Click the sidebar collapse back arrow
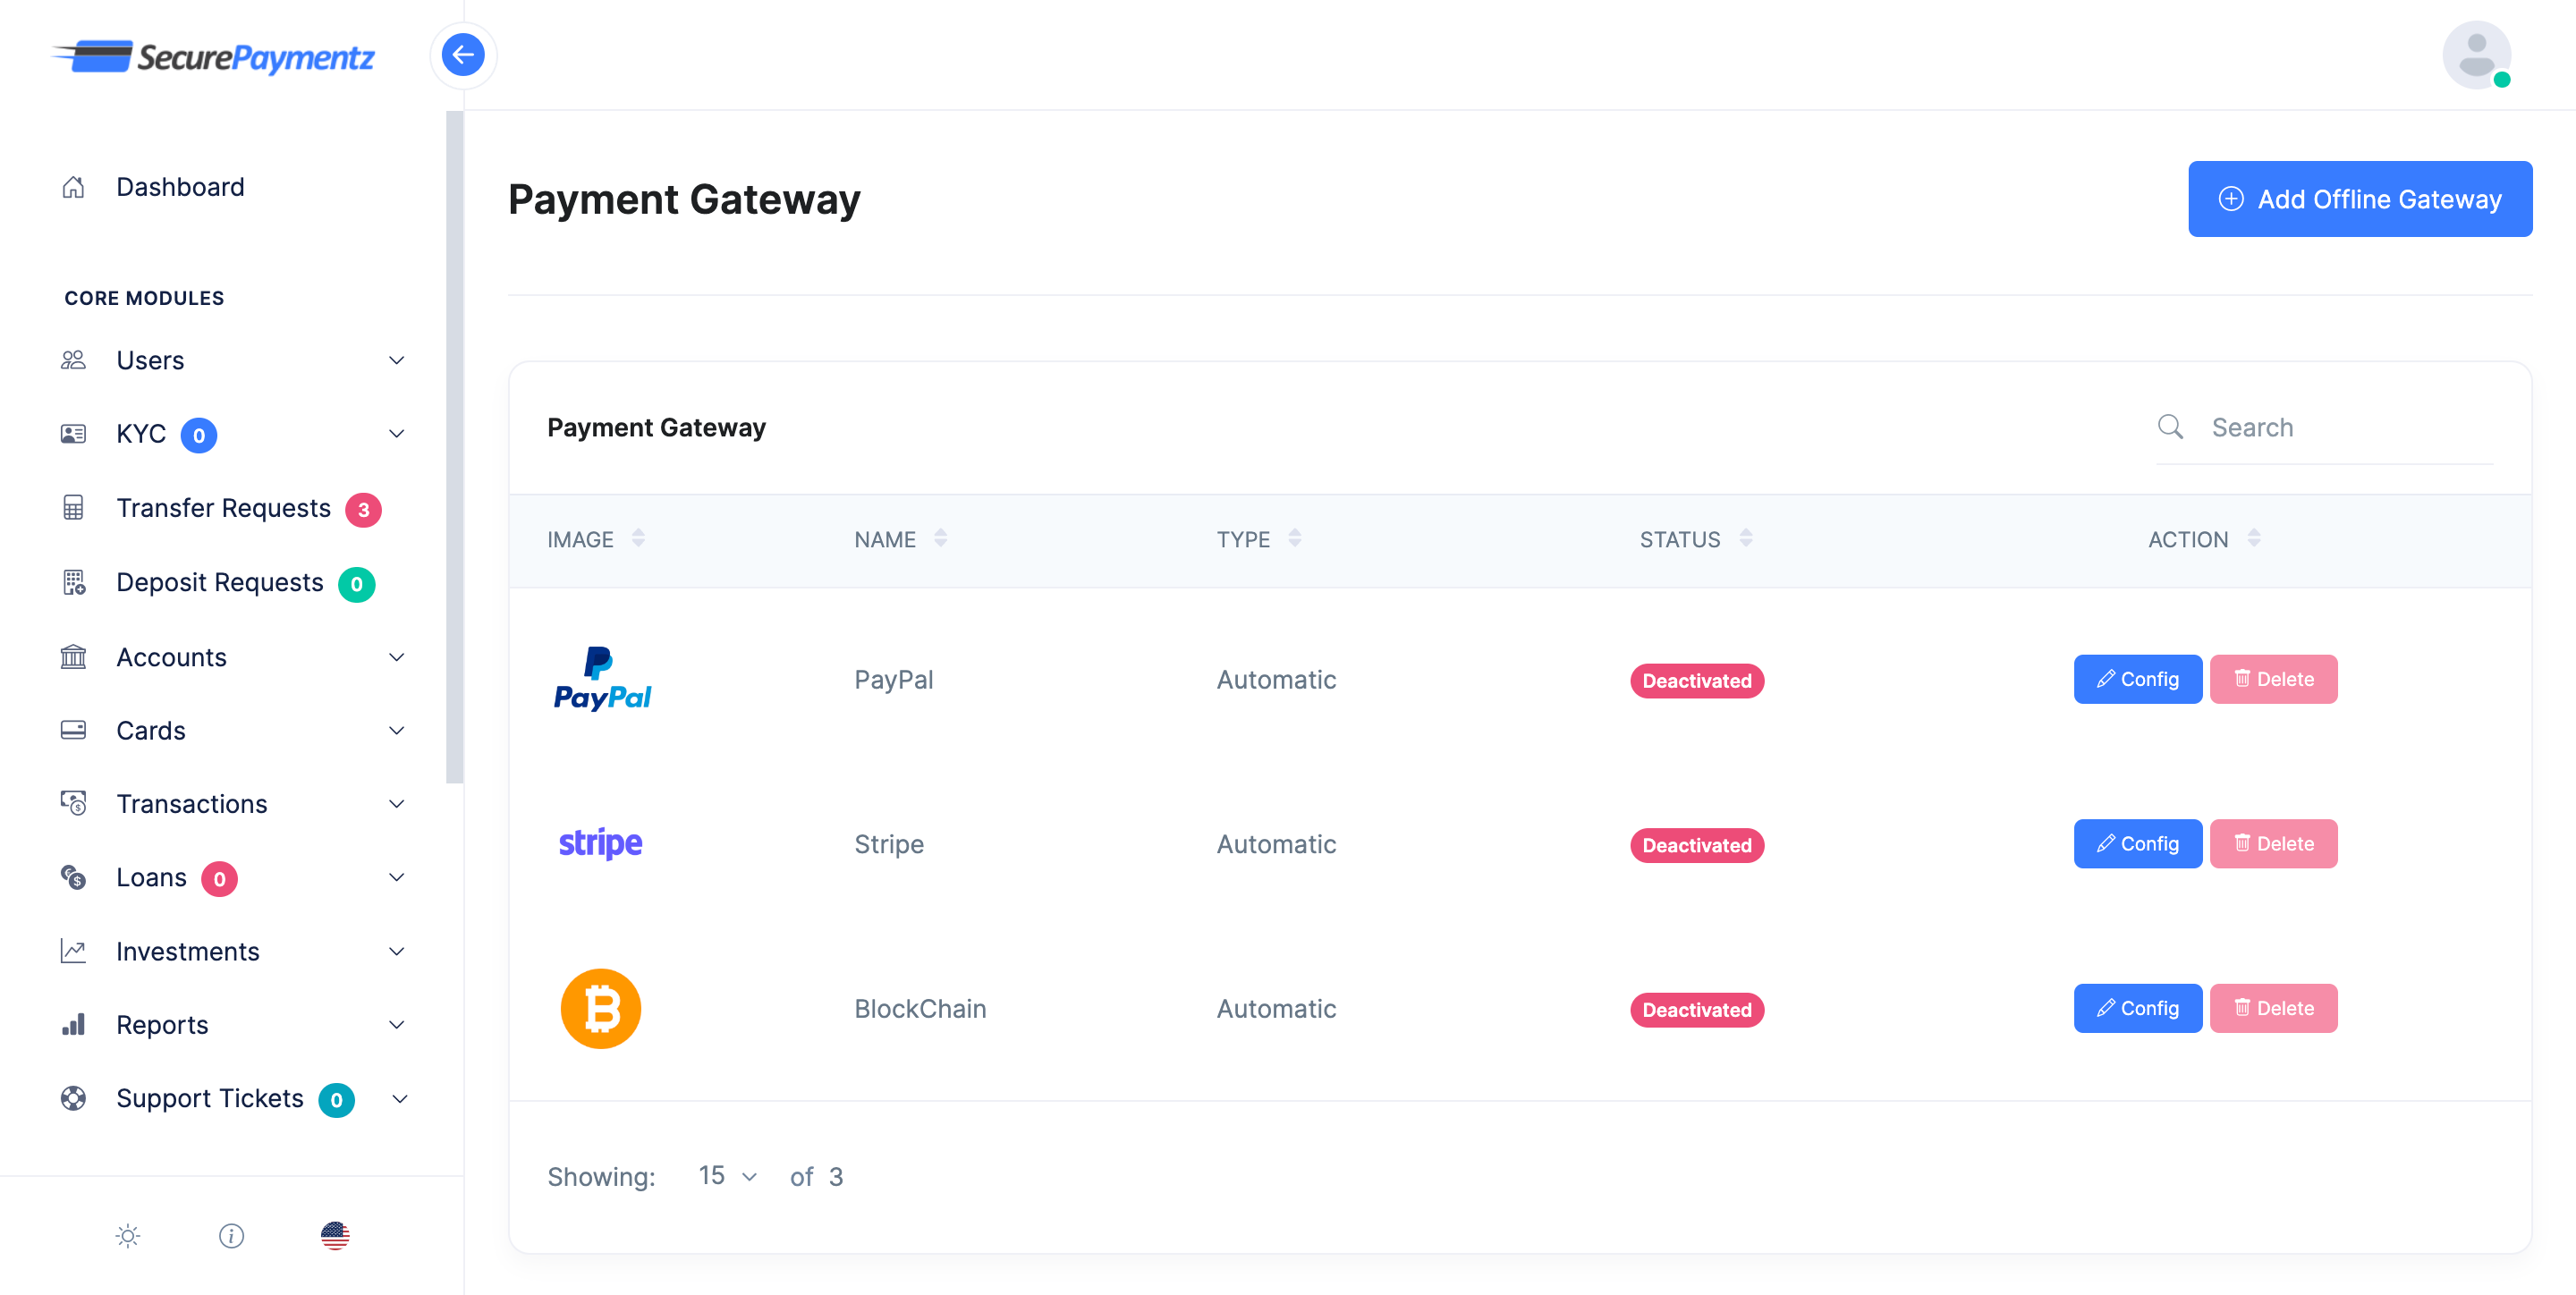Screen dimensions: 2576x1295 pos(462,55)
